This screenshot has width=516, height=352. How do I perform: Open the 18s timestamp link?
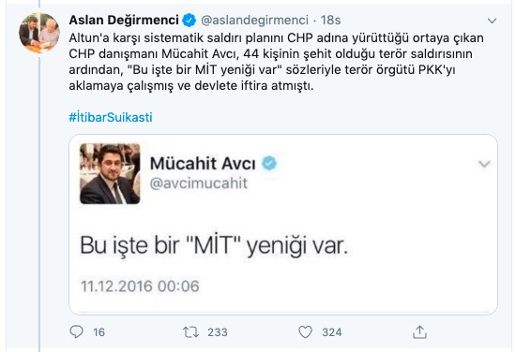tap(331, 20)
